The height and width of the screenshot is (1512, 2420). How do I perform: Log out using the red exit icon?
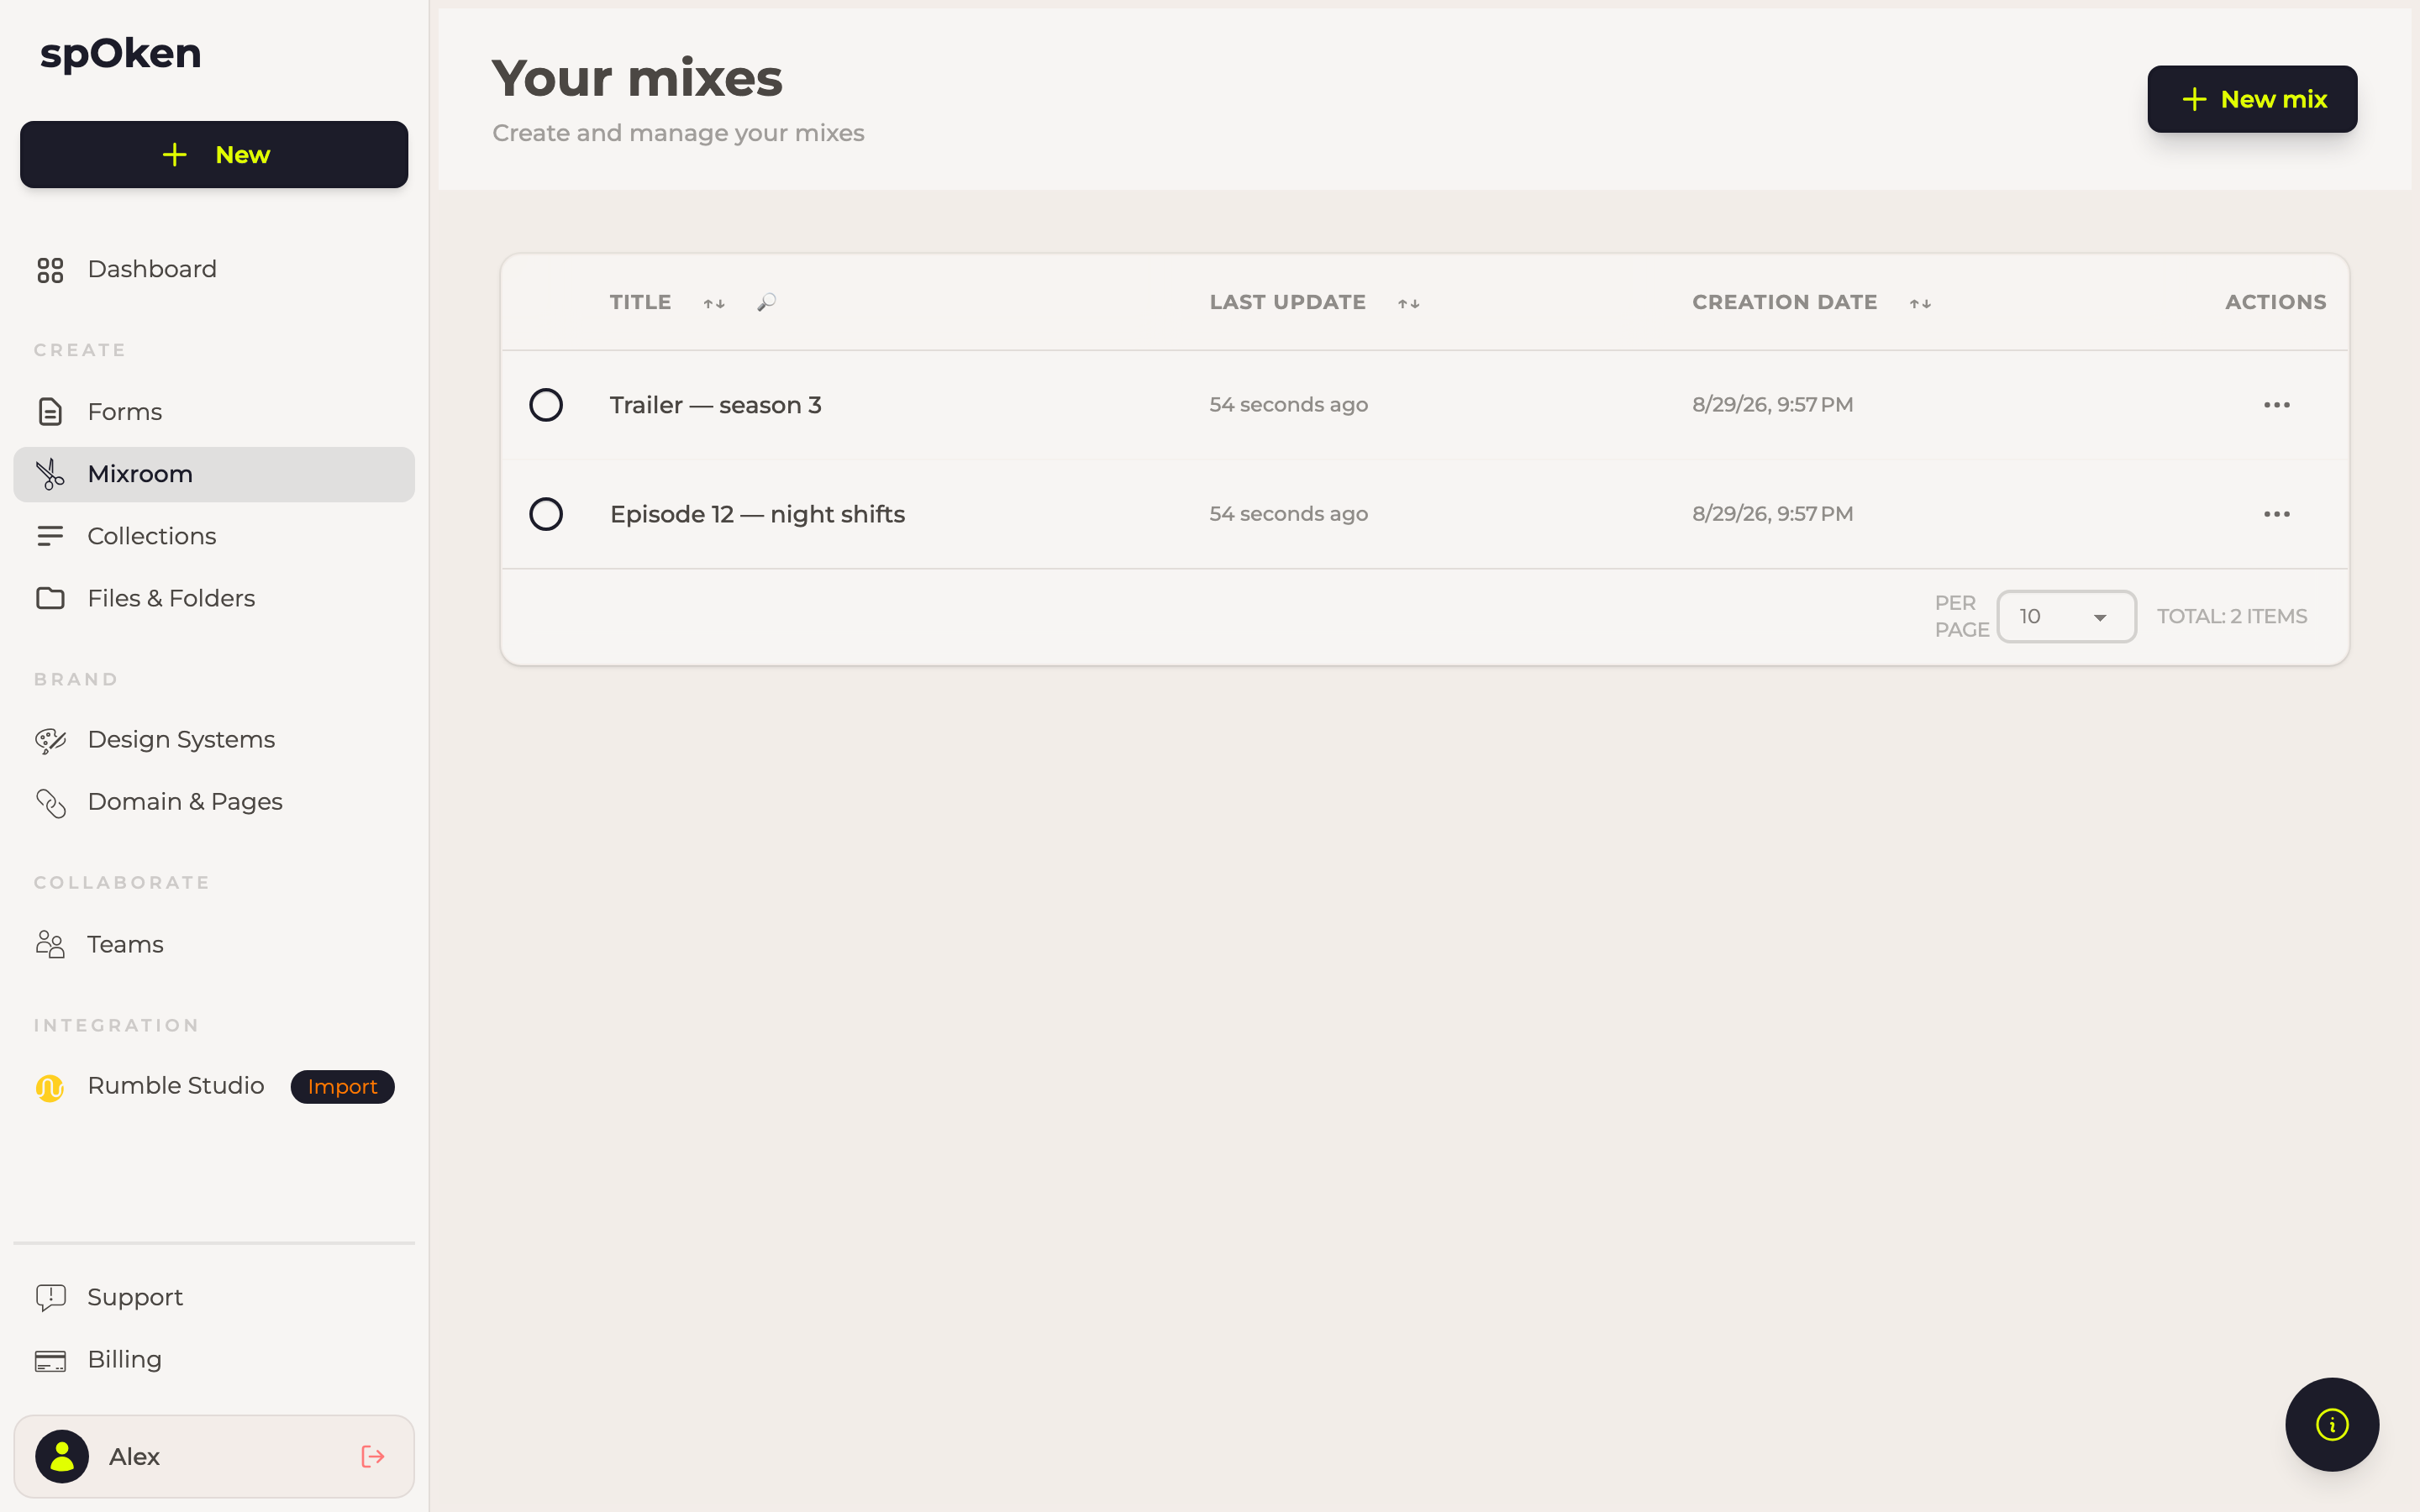[373, 1456]
